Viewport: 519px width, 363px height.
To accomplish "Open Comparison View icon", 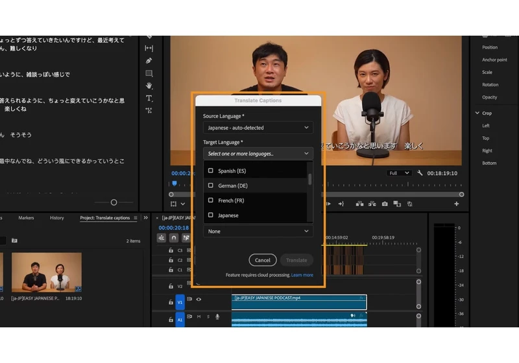I will point(397,204).
